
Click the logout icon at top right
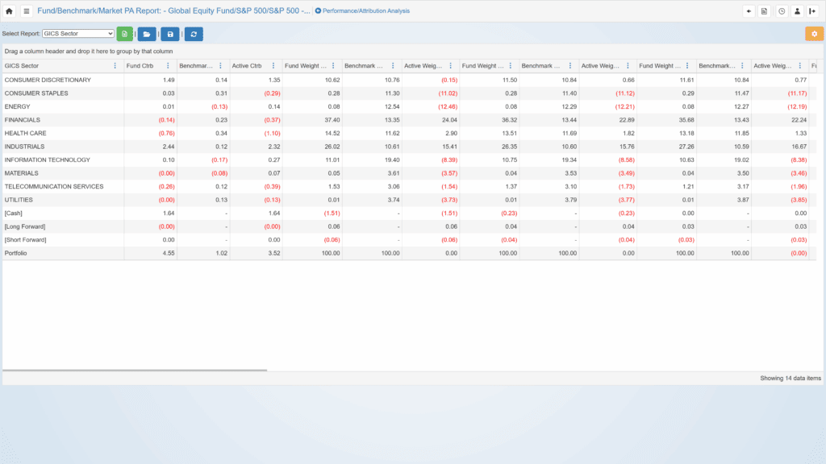(812, 11)
